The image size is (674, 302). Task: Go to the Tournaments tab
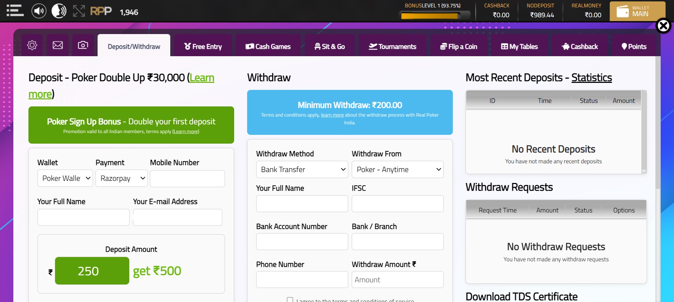[392, 47]
